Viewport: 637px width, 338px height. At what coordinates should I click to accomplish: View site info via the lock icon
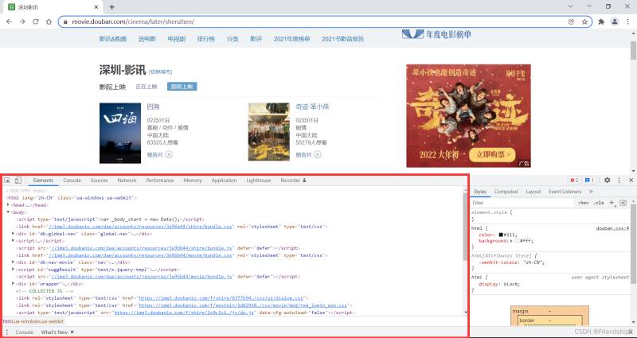tap(65, 22)
